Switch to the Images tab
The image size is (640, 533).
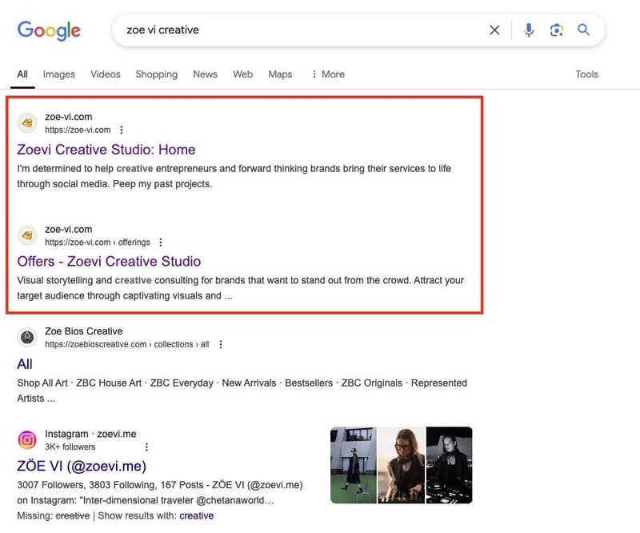[58, 74]
